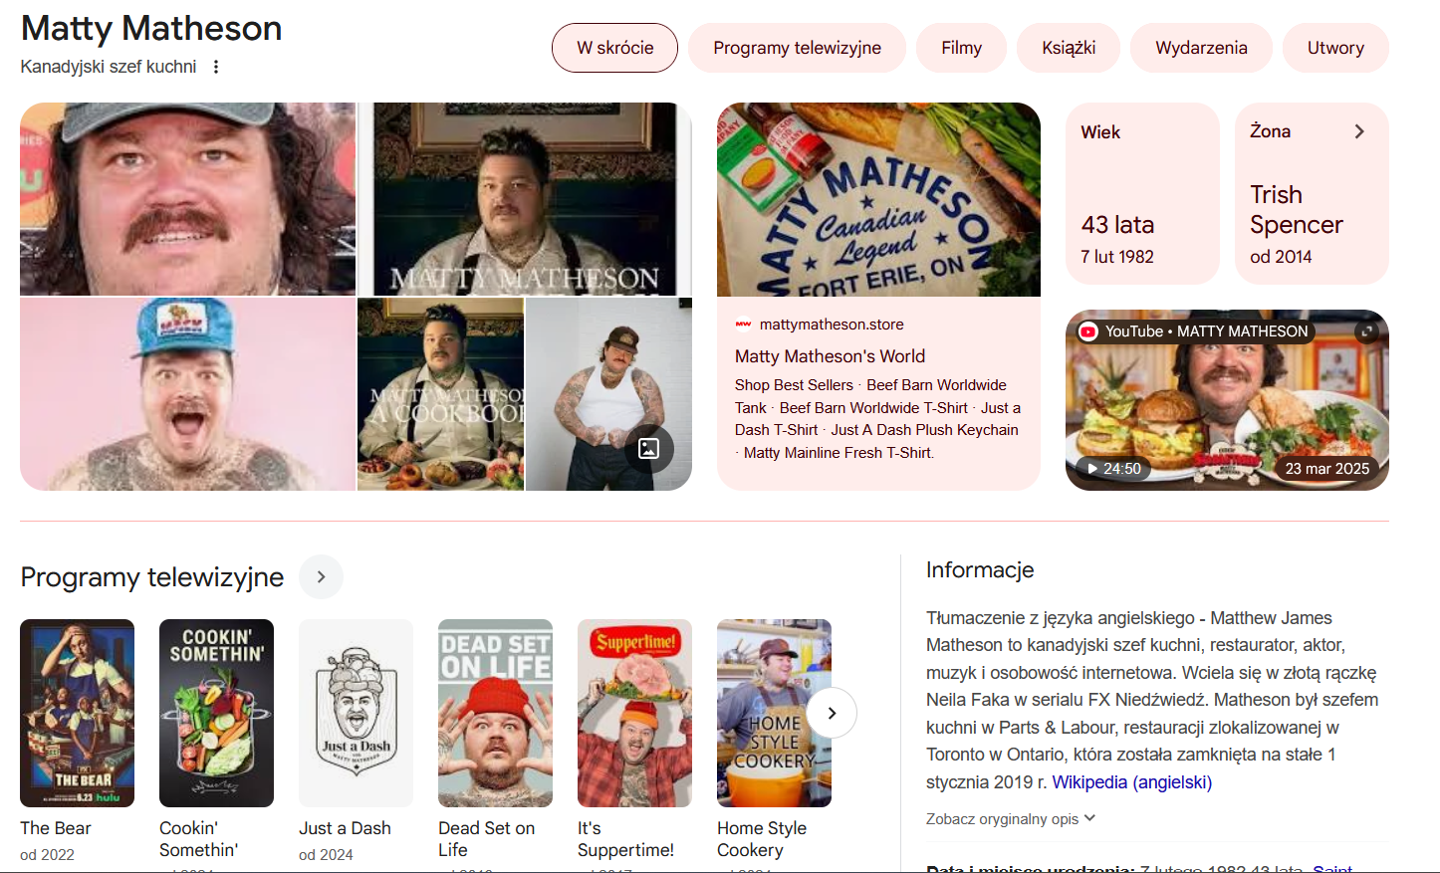The image size is (1440, 873).
Task: Select the W skrócie tab
Action: coord(614,48)
